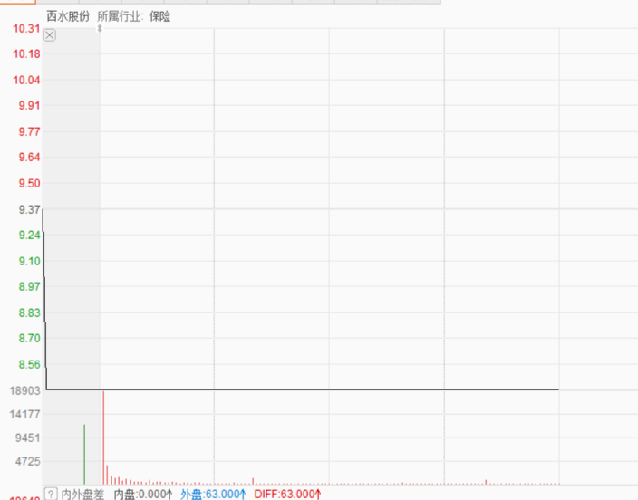Click the 8.56 lowest price axis label

click(29, 364)
